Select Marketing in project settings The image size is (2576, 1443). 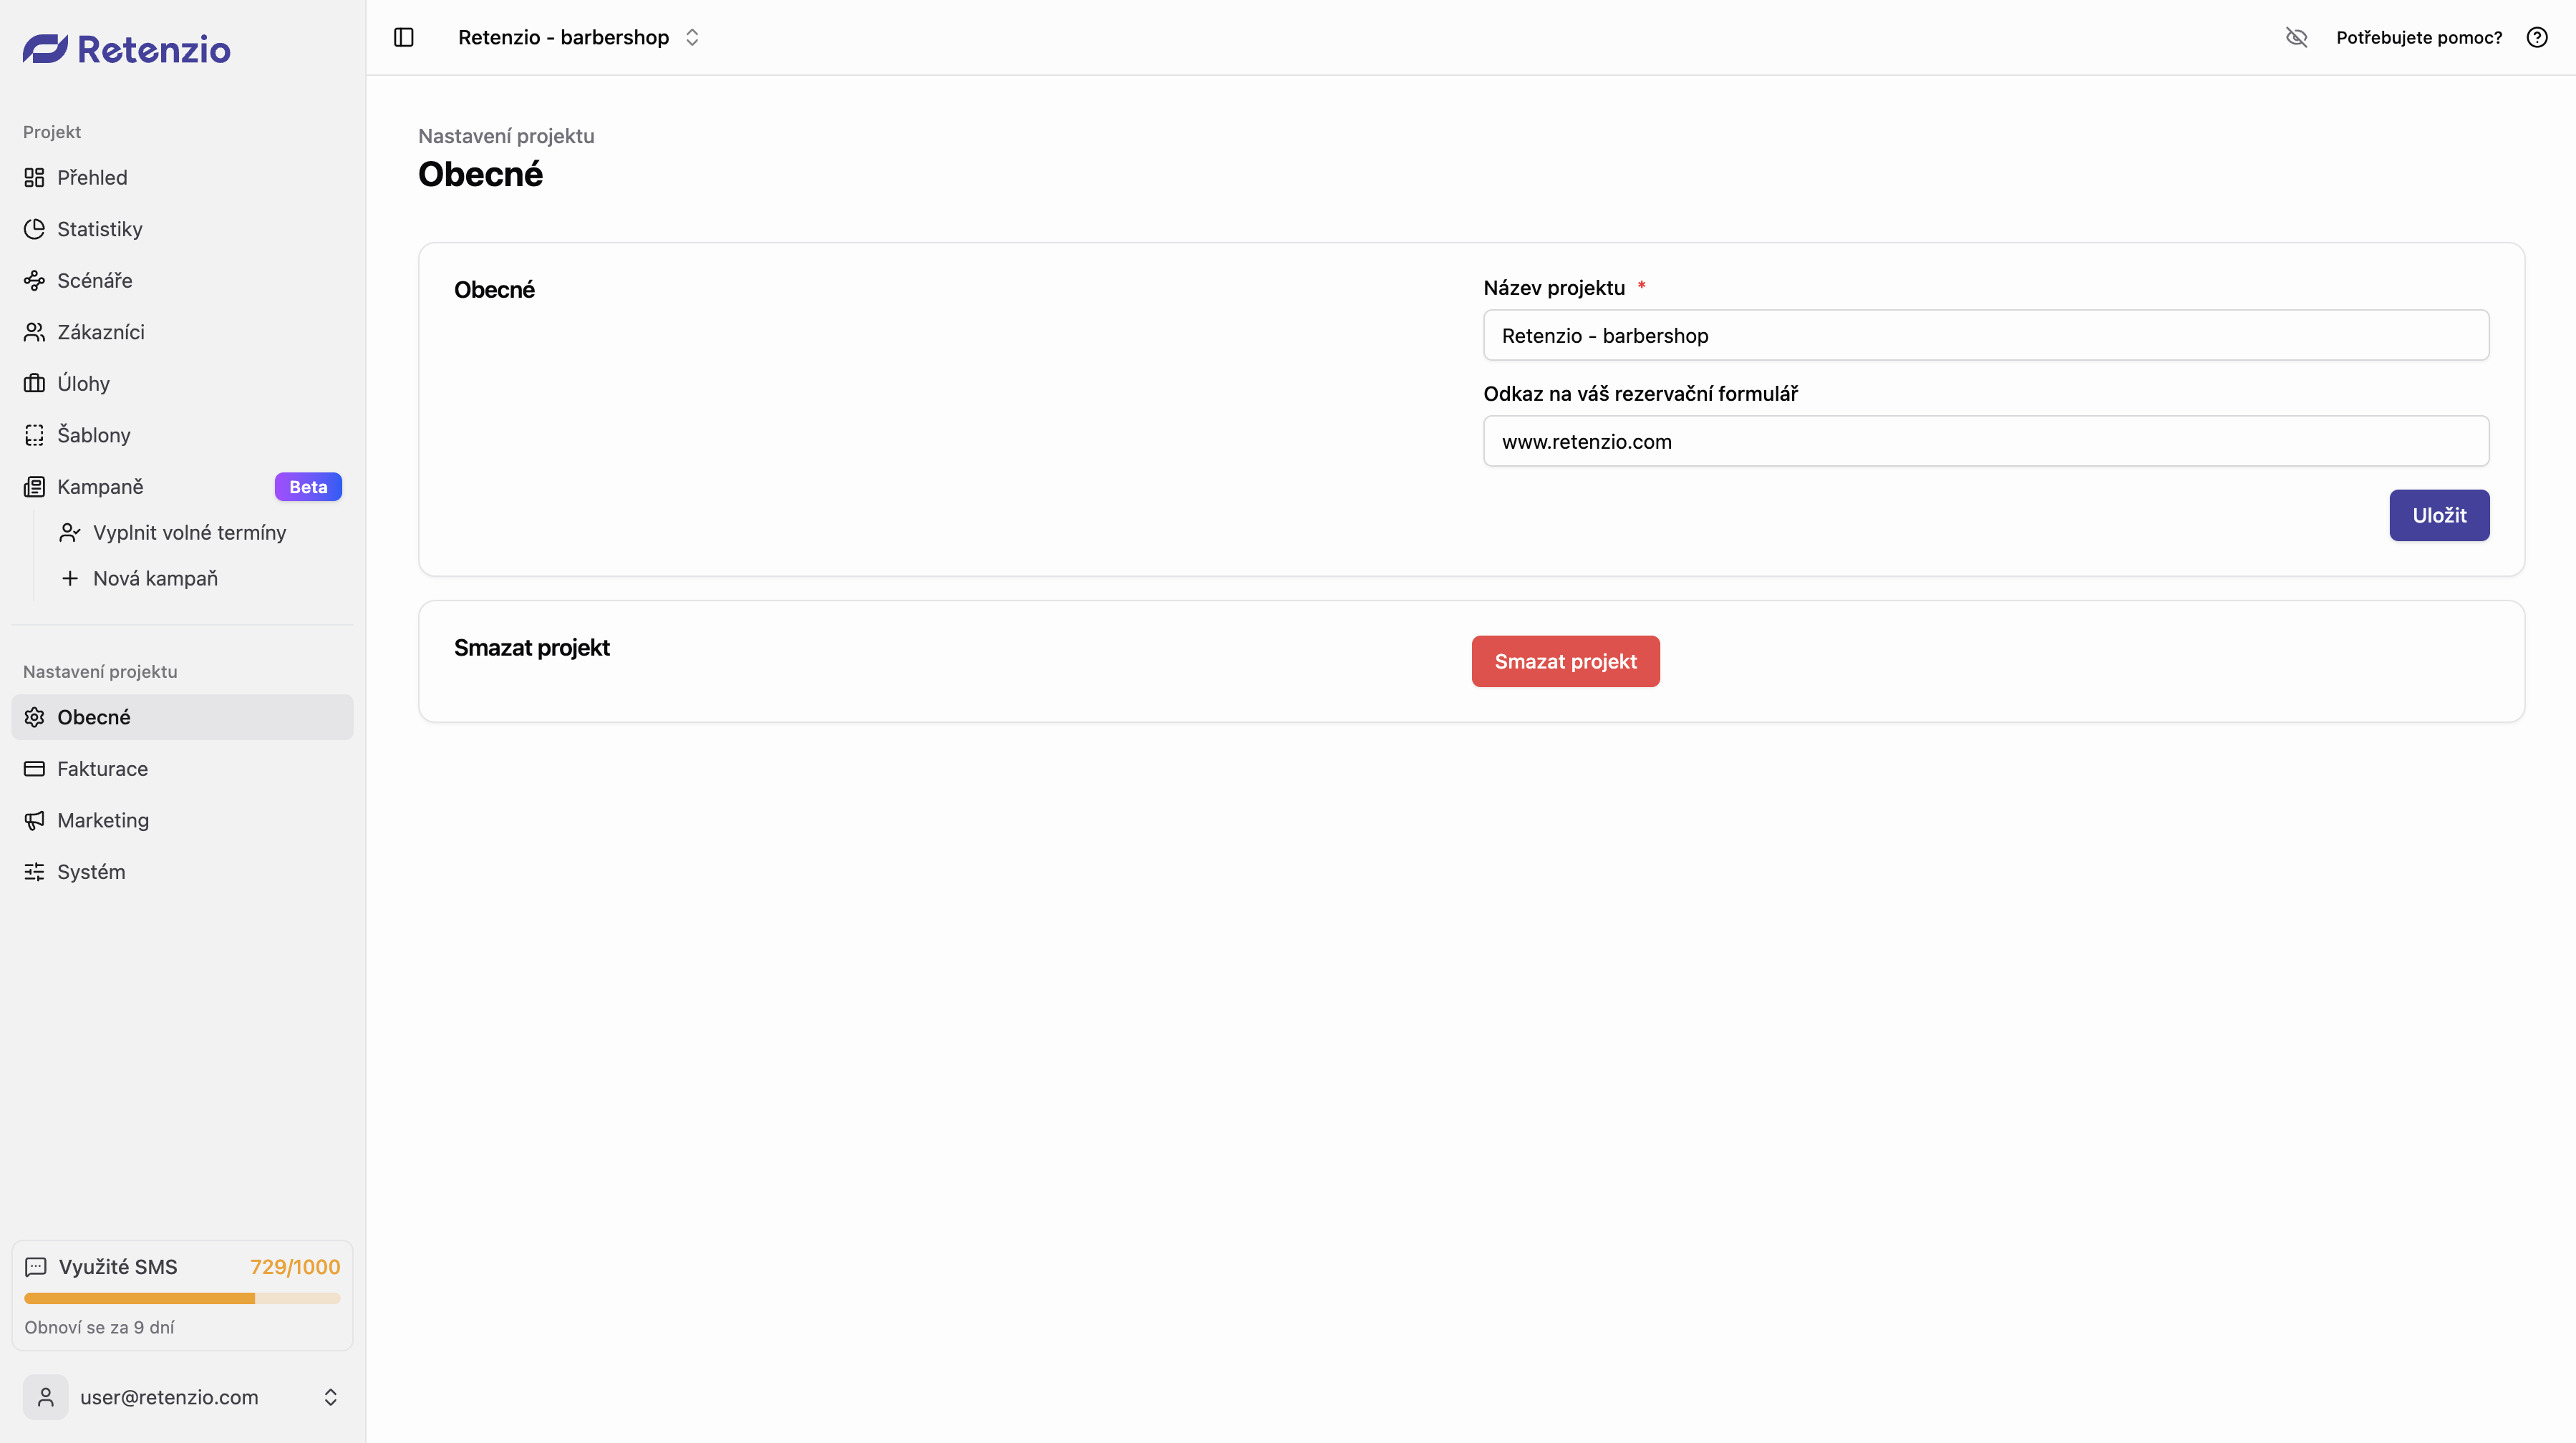(x=102, y=820)
